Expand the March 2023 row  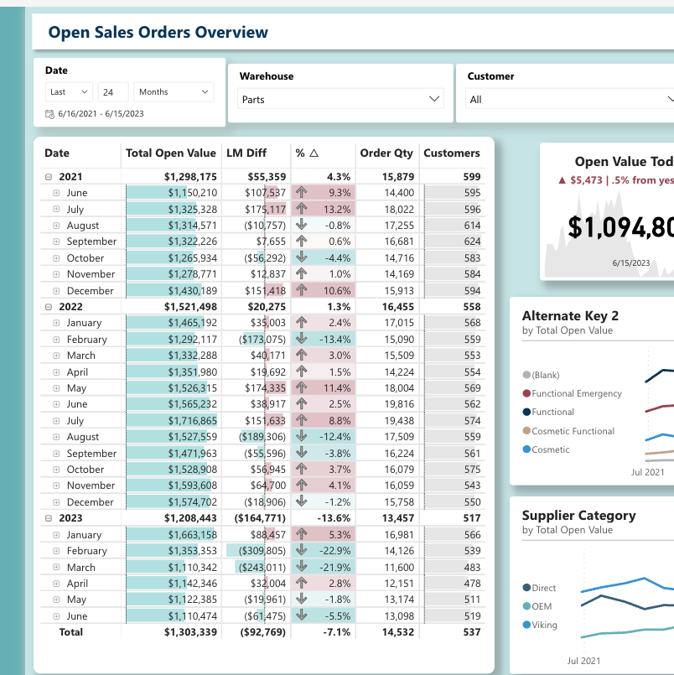click(x=56, y=568)
